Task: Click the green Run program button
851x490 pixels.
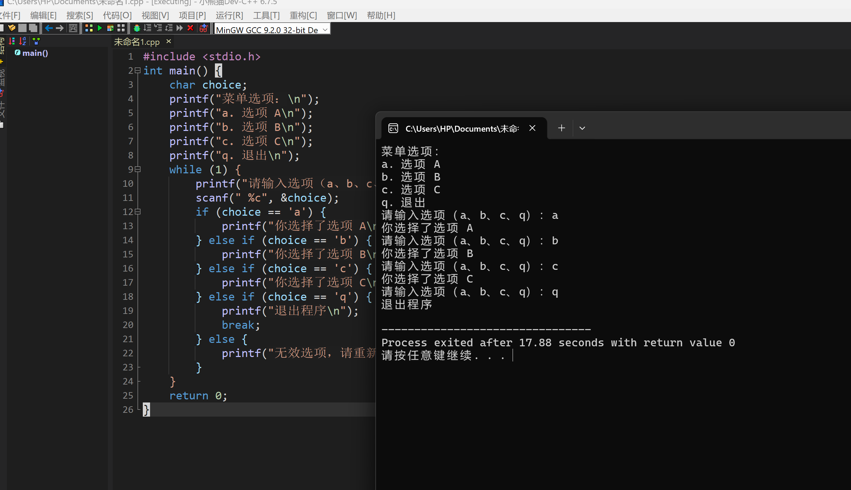Action: click(x=100, y=28)
